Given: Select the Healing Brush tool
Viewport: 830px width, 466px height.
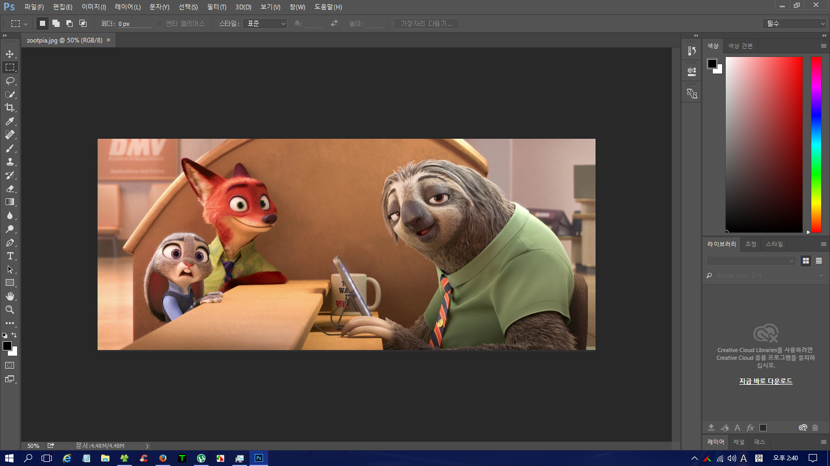Looking at the screenshot, I should (x=10, y=135).
